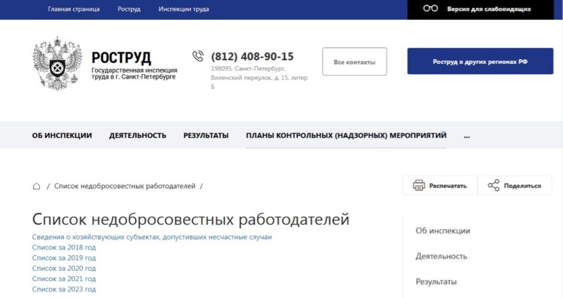
Task: Click the phone handset icon
Action: 198,56
